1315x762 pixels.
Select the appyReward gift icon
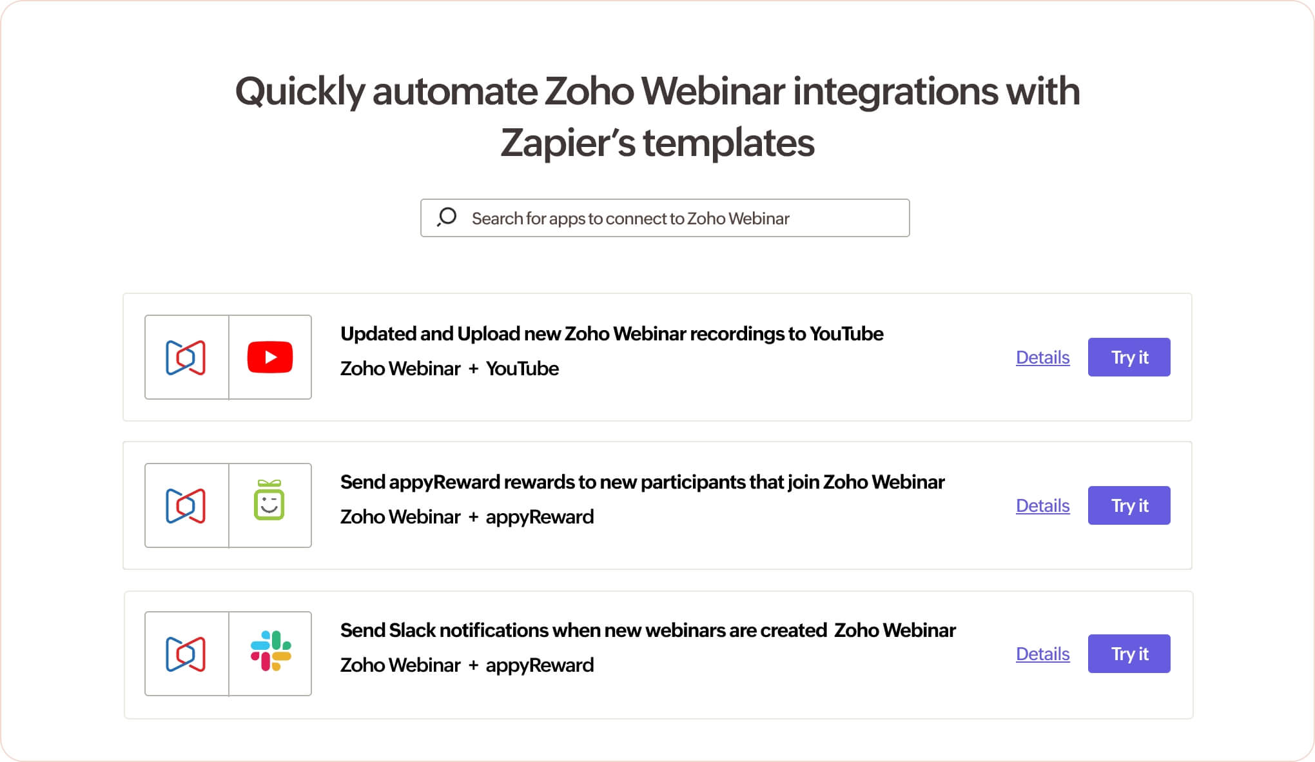[x=271, y=505]
